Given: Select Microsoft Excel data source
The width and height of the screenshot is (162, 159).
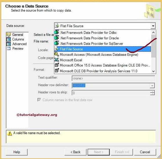Looking at the screenshot, I should point(103,60).
